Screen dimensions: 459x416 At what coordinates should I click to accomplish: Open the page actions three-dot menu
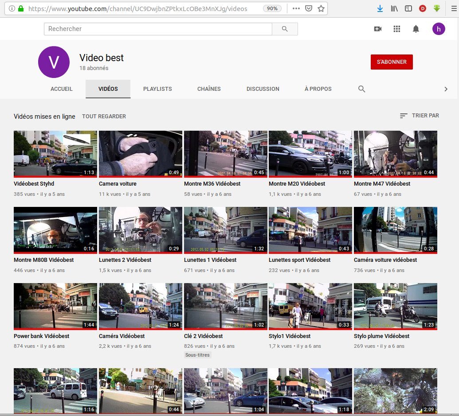click(296, 8)
